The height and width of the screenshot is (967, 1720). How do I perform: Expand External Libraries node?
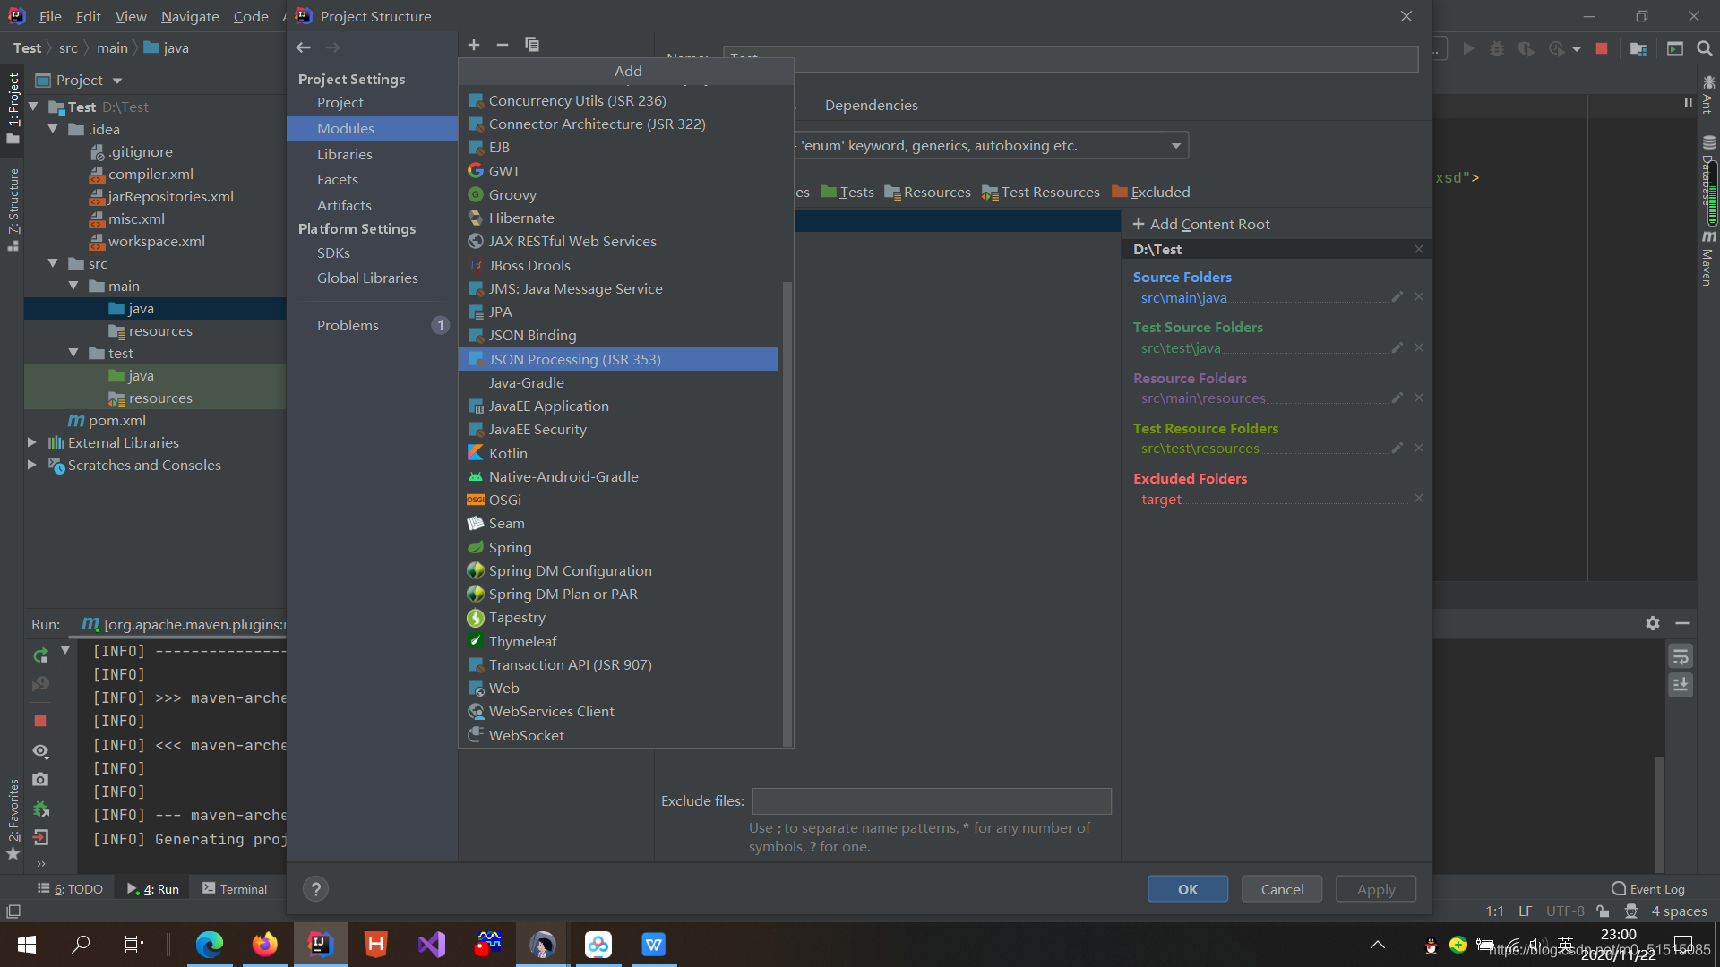pyautogui.click(x=32, y=442)
